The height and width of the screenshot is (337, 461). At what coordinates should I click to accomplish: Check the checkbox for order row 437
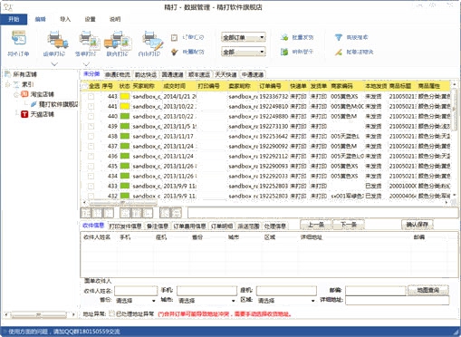coord(91,147)
